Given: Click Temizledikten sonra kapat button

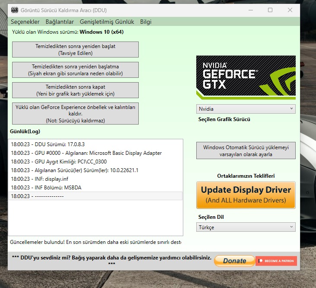Looking at the screenshot, I should tap(75, 90).
